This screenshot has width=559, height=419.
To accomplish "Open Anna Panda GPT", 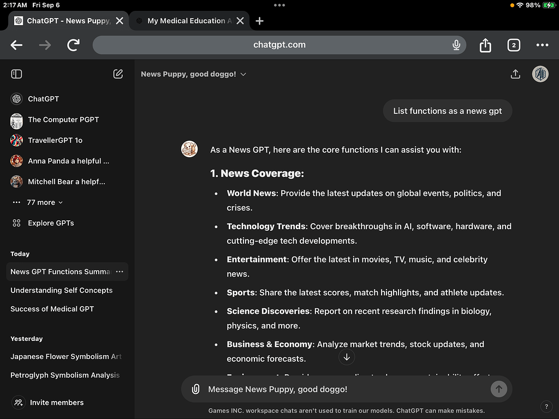I will [67, 161].
